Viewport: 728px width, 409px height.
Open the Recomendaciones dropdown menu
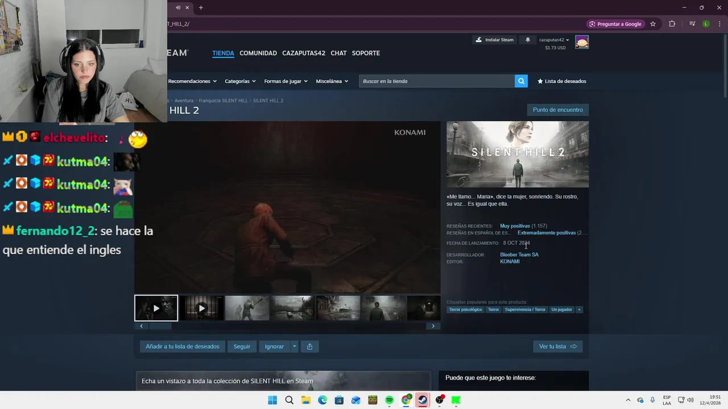point(192,81)
